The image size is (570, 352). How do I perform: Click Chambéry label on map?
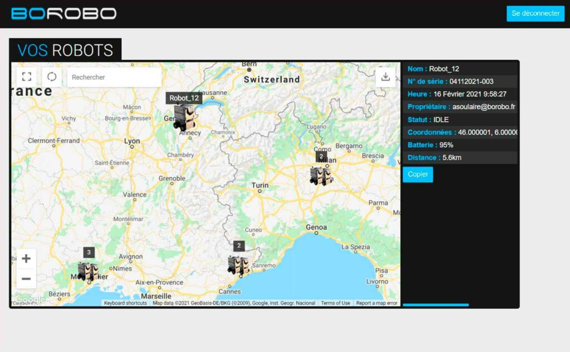(180, 154)
